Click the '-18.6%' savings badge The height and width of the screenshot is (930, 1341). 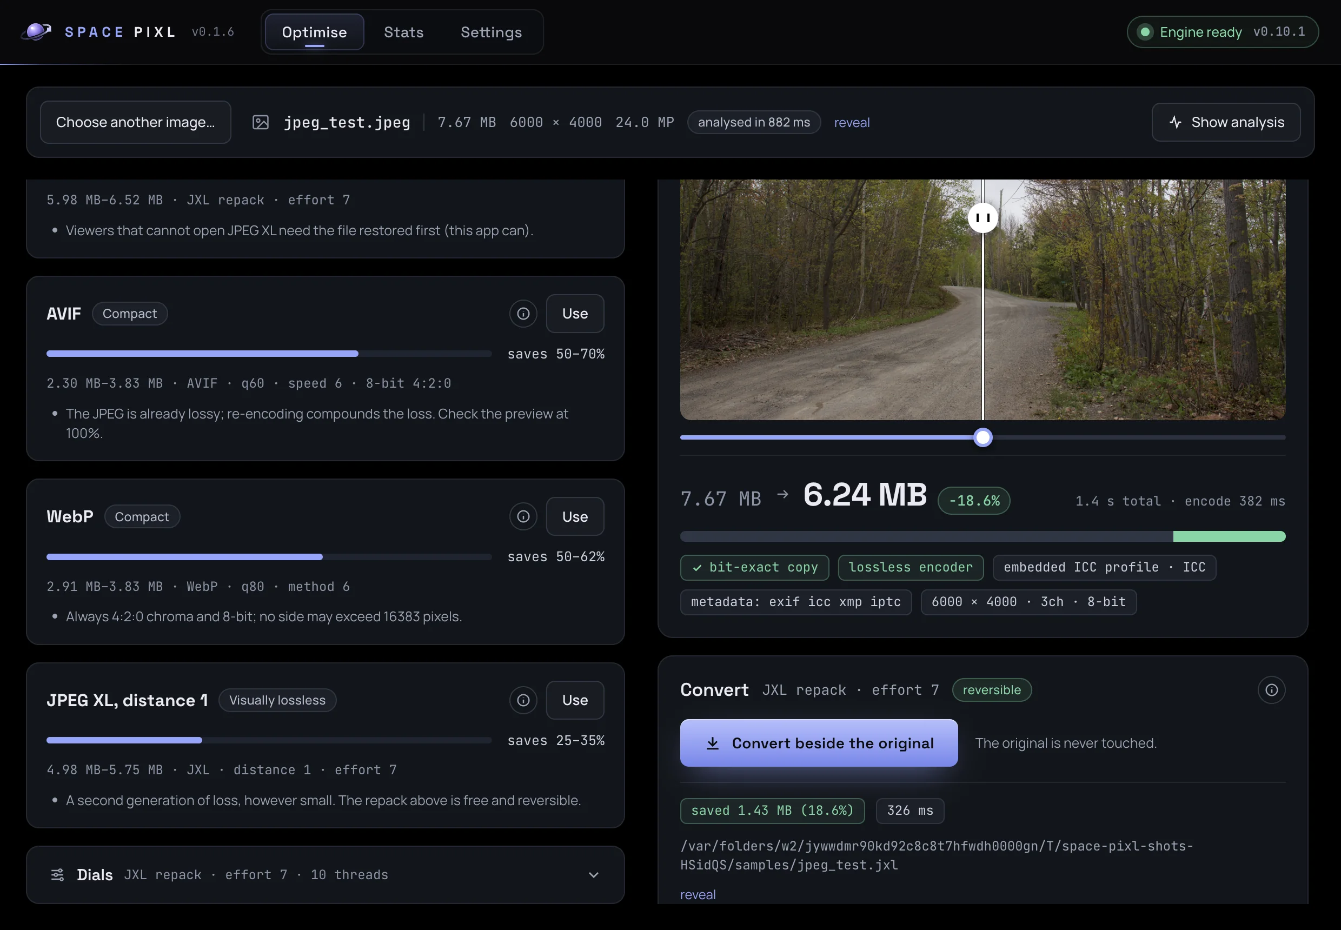[x=973, y=501]
